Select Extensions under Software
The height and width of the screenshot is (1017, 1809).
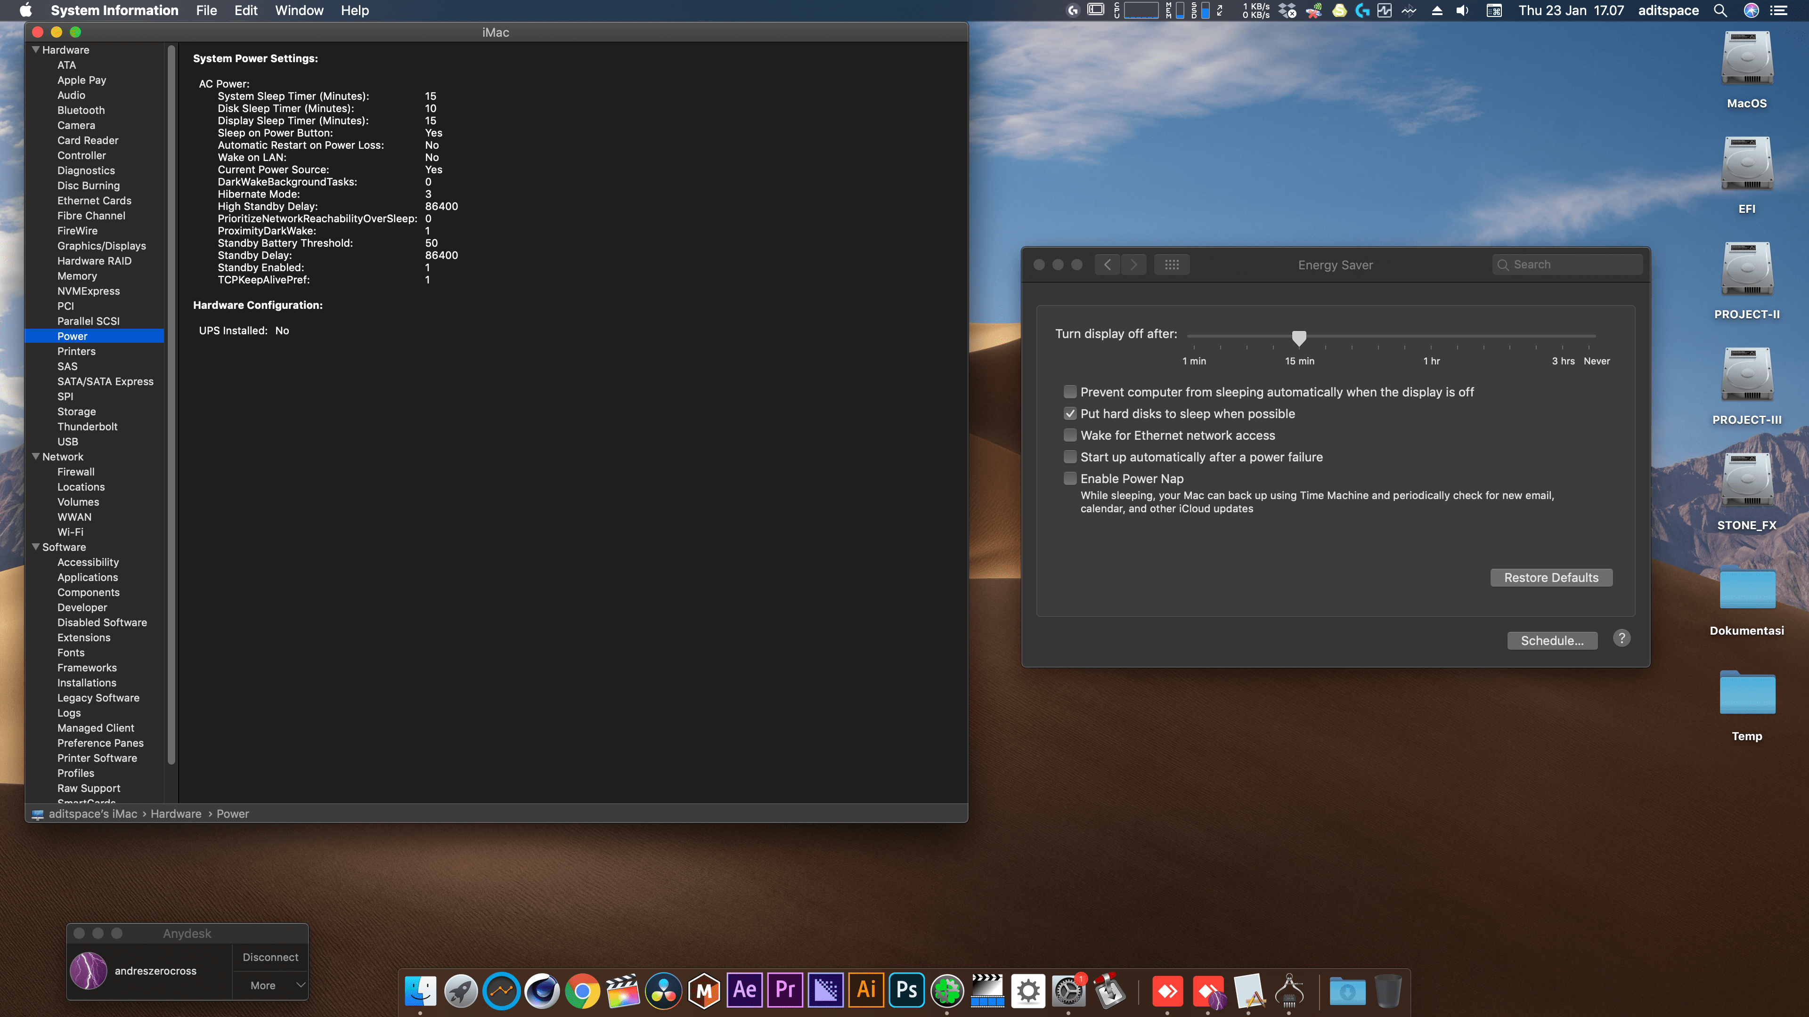coord(83,638)
